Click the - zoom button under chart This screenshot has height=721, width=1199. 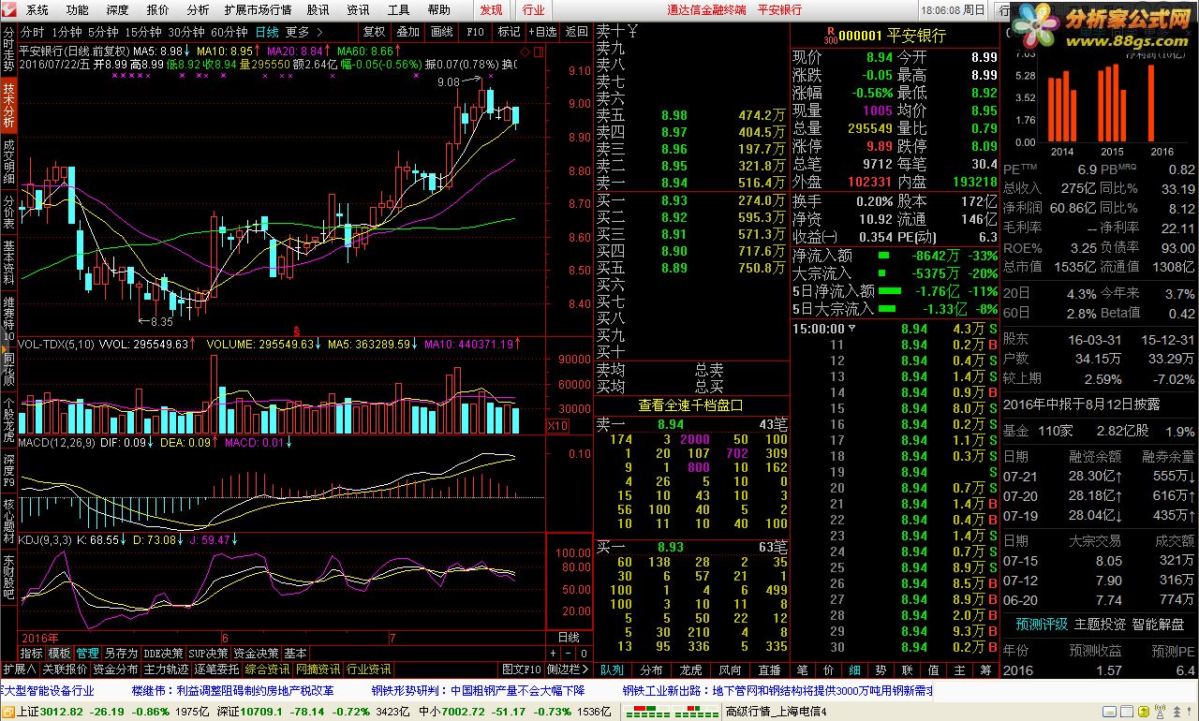coord(567,654)
